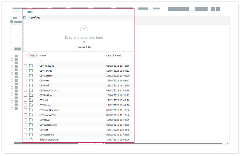
Task: Sort by the Last Changed column
Action: coord(113,56)
